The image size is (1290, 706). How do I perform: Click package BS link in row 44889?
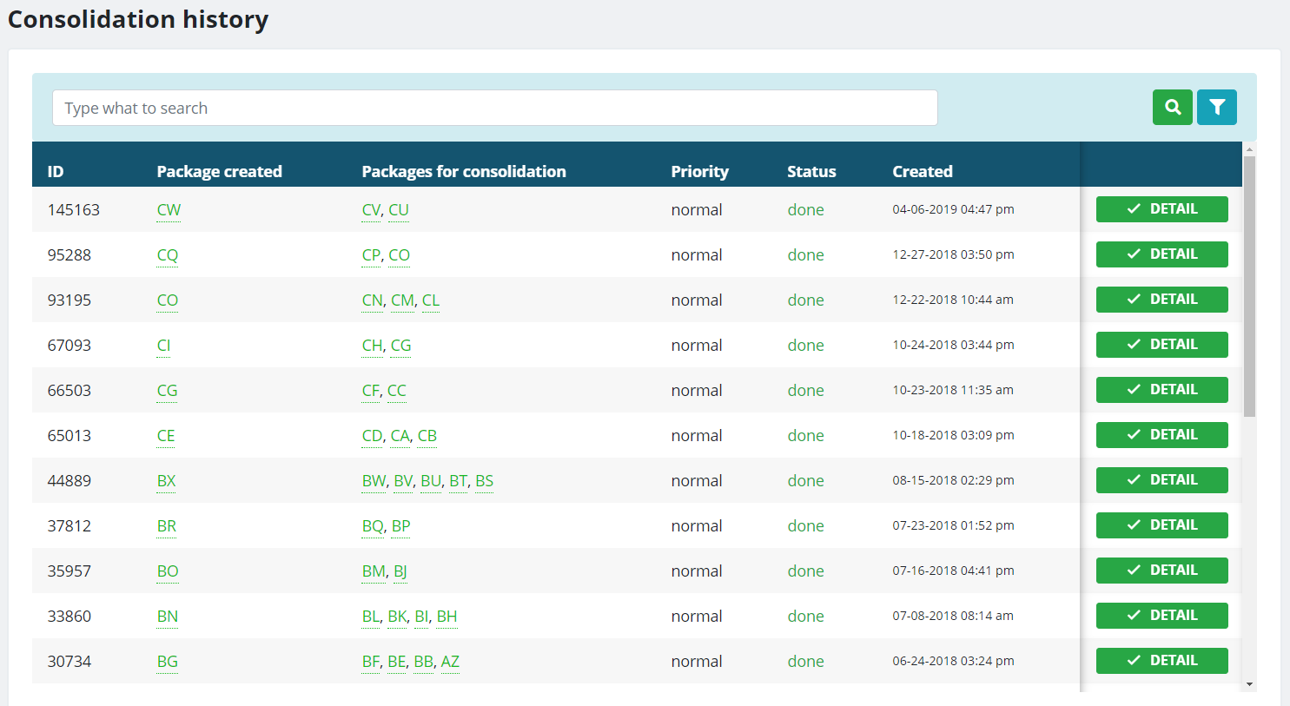[484, 481]
